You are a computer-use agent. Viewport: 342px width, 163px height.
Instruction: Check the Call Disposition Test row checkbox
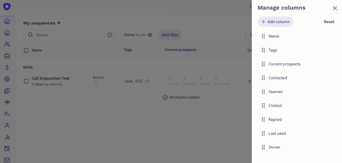[26, 81]
